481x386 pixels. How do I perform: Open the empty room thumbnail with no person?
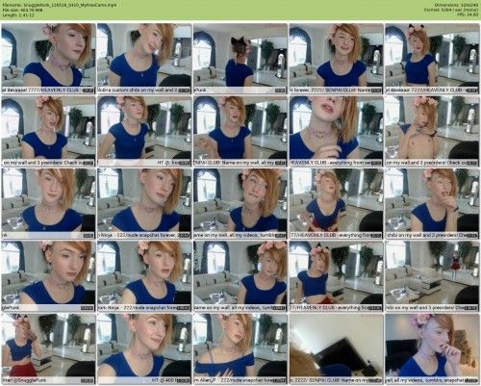[432, 276]
